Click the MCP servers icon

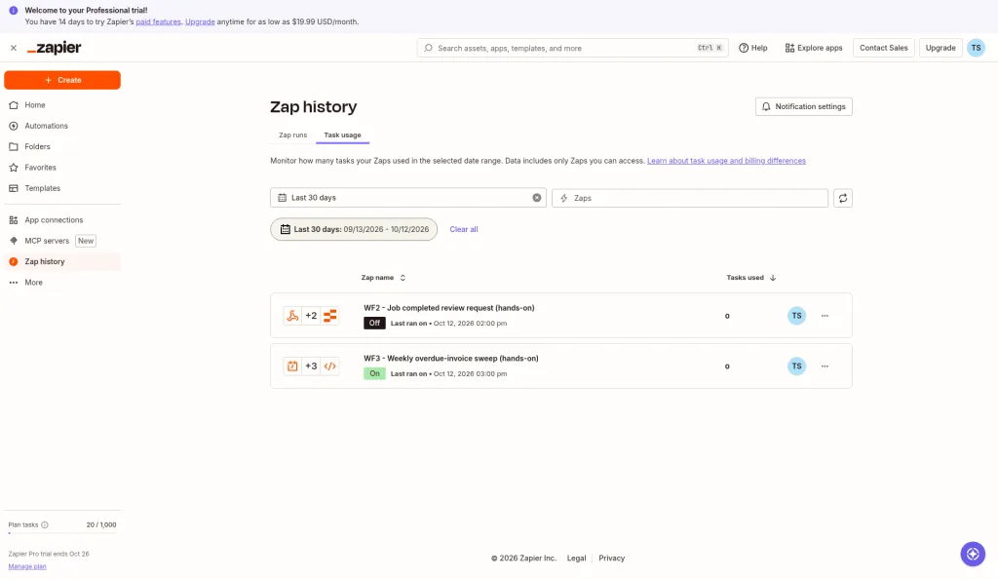click(x=14, y=241)
